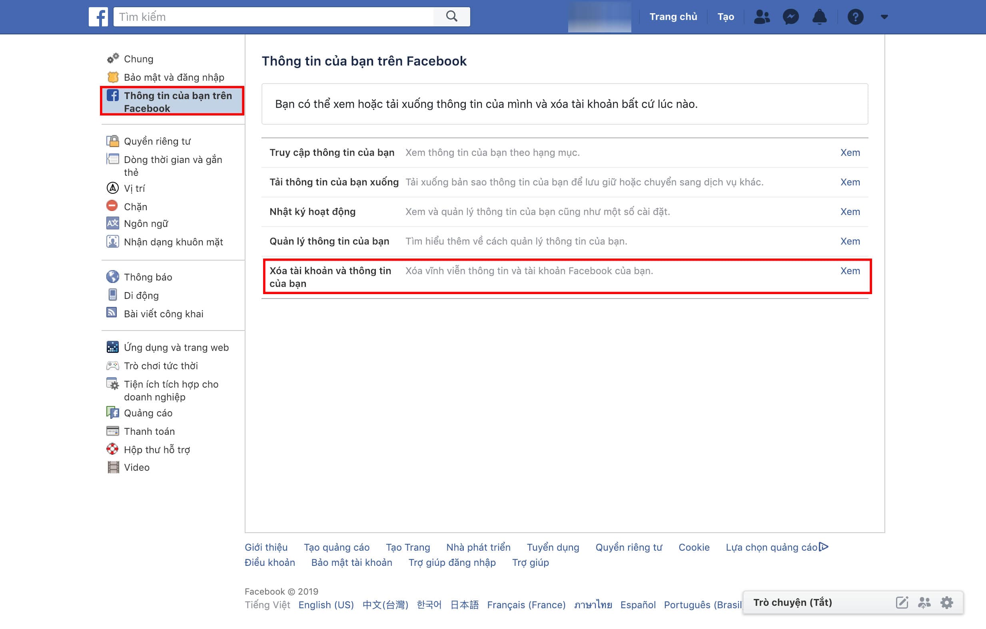Click the gamepad icon for Trò chơi tức thời
This screenshot has width=986, height=629.
[113, 365]
